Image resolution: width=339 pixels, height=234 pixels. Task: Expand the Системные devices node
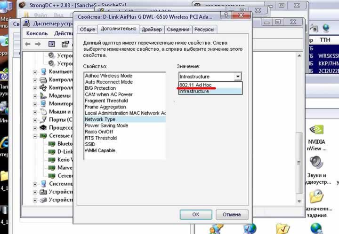(x=35, y=184)
